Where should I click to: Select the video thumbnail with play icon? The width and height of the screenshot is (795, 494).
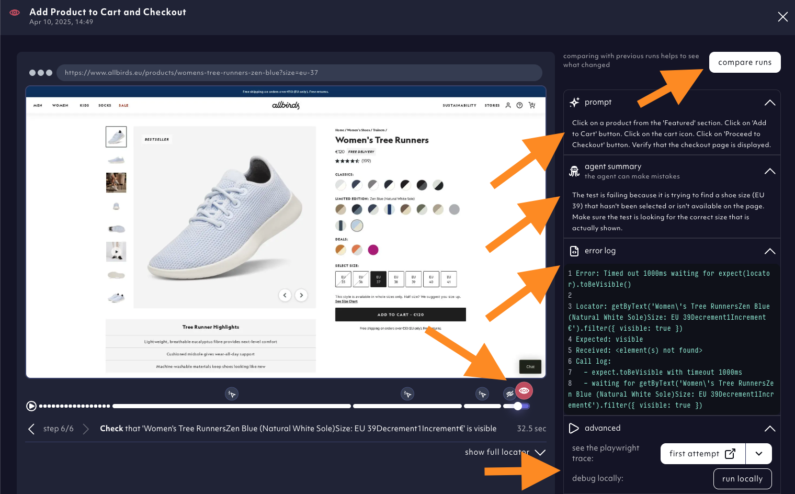(x=116, y=252)
